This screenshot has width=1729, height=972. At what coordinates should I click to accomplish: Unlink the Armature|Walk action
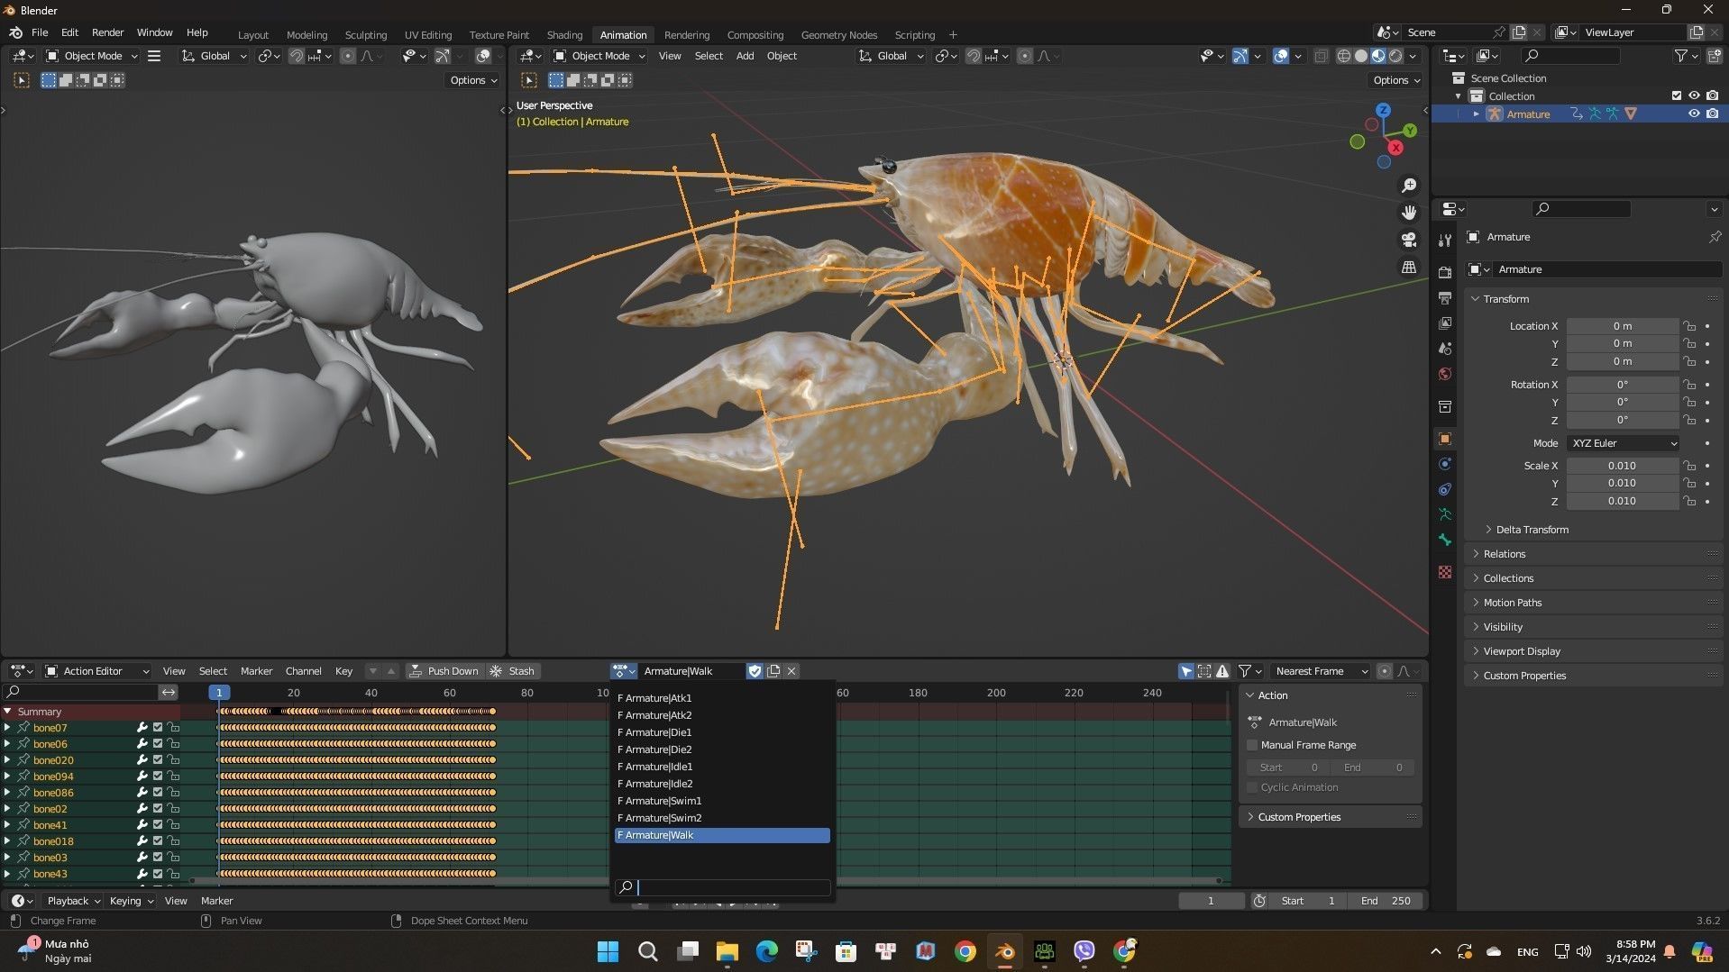tap(791, 671)
